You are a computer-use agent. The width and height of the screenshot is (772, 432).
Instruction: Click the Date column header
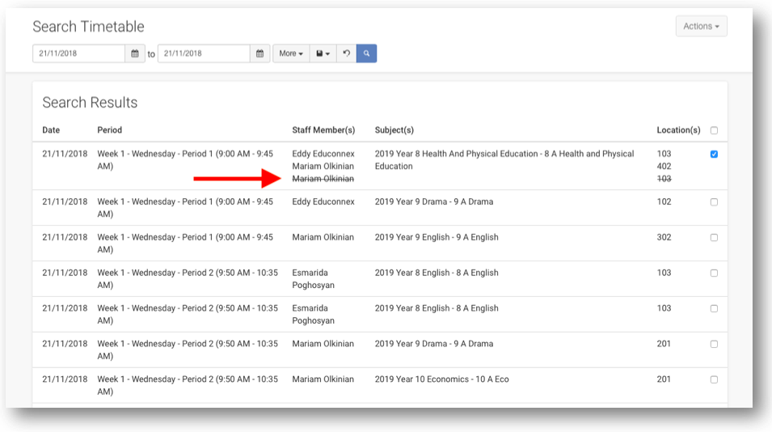click(x=51, y=130)
